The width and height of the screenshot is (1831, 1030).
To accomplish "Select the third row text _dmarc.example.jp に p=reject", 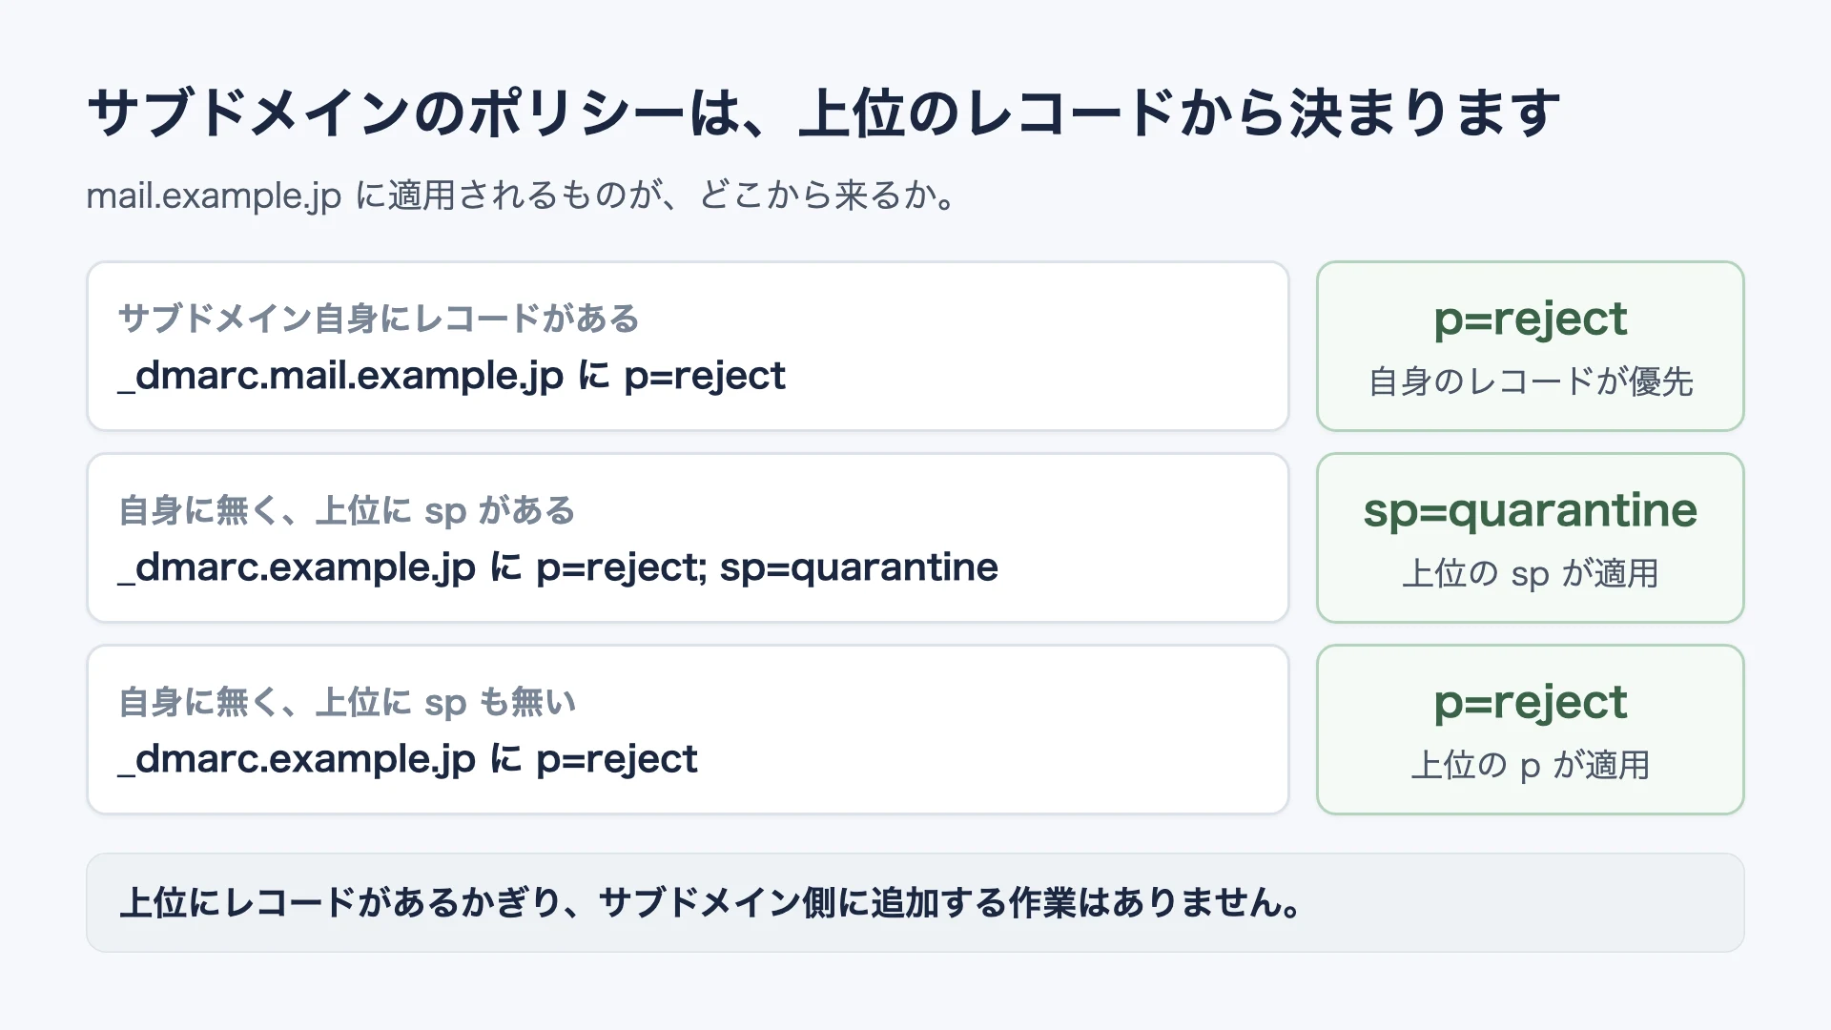I will click(407, 759).
